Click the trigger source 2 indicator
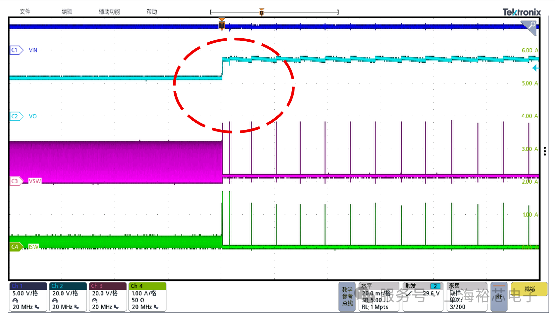Screen dimensions: 555x318 (x=435, y=286)
